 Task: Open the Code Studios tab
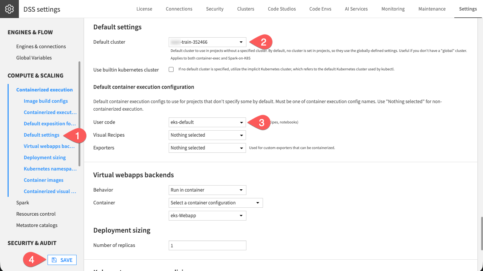coord(282,9)
